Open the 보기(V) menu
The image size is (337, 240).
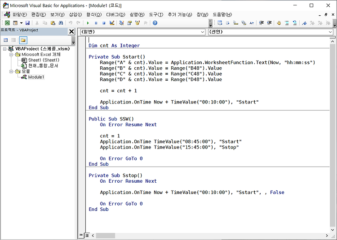[x=58, y=15]
